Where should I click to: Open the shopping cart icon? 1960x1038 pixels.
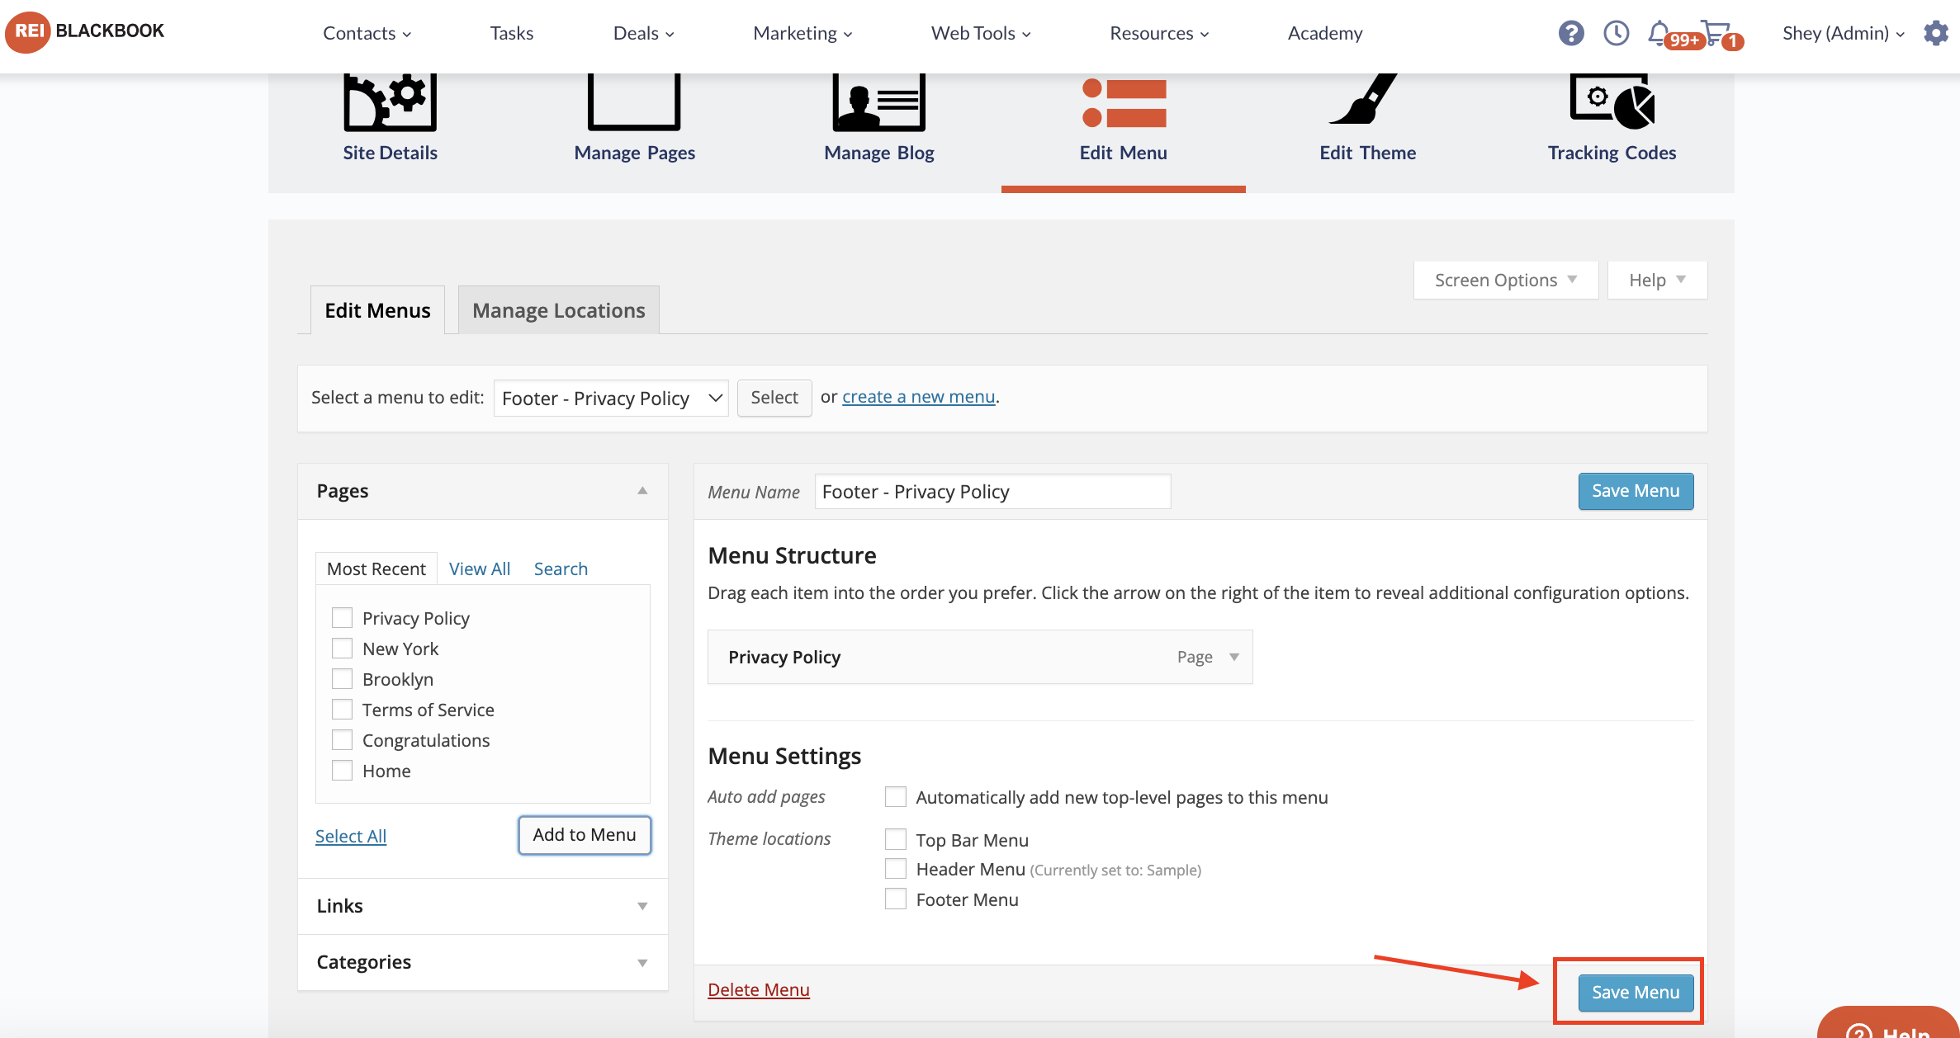pyautogui.click(x=1715, y=32)
